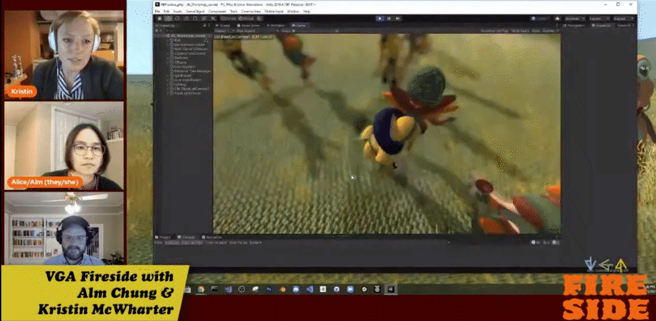656x321 pixels.
Task: Click the Blender icon in Windows taskbar
Action: point(282,290)
